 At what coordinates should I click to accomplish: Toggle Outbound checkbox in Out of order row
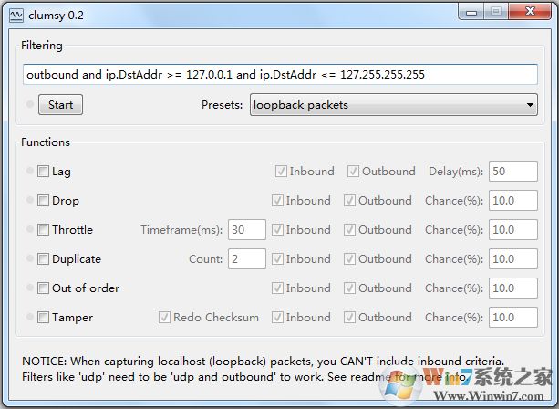(349, 288)
